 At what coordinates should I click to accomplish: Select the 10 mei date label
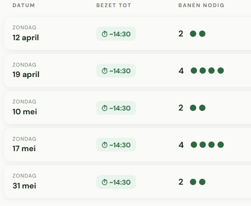25,112
